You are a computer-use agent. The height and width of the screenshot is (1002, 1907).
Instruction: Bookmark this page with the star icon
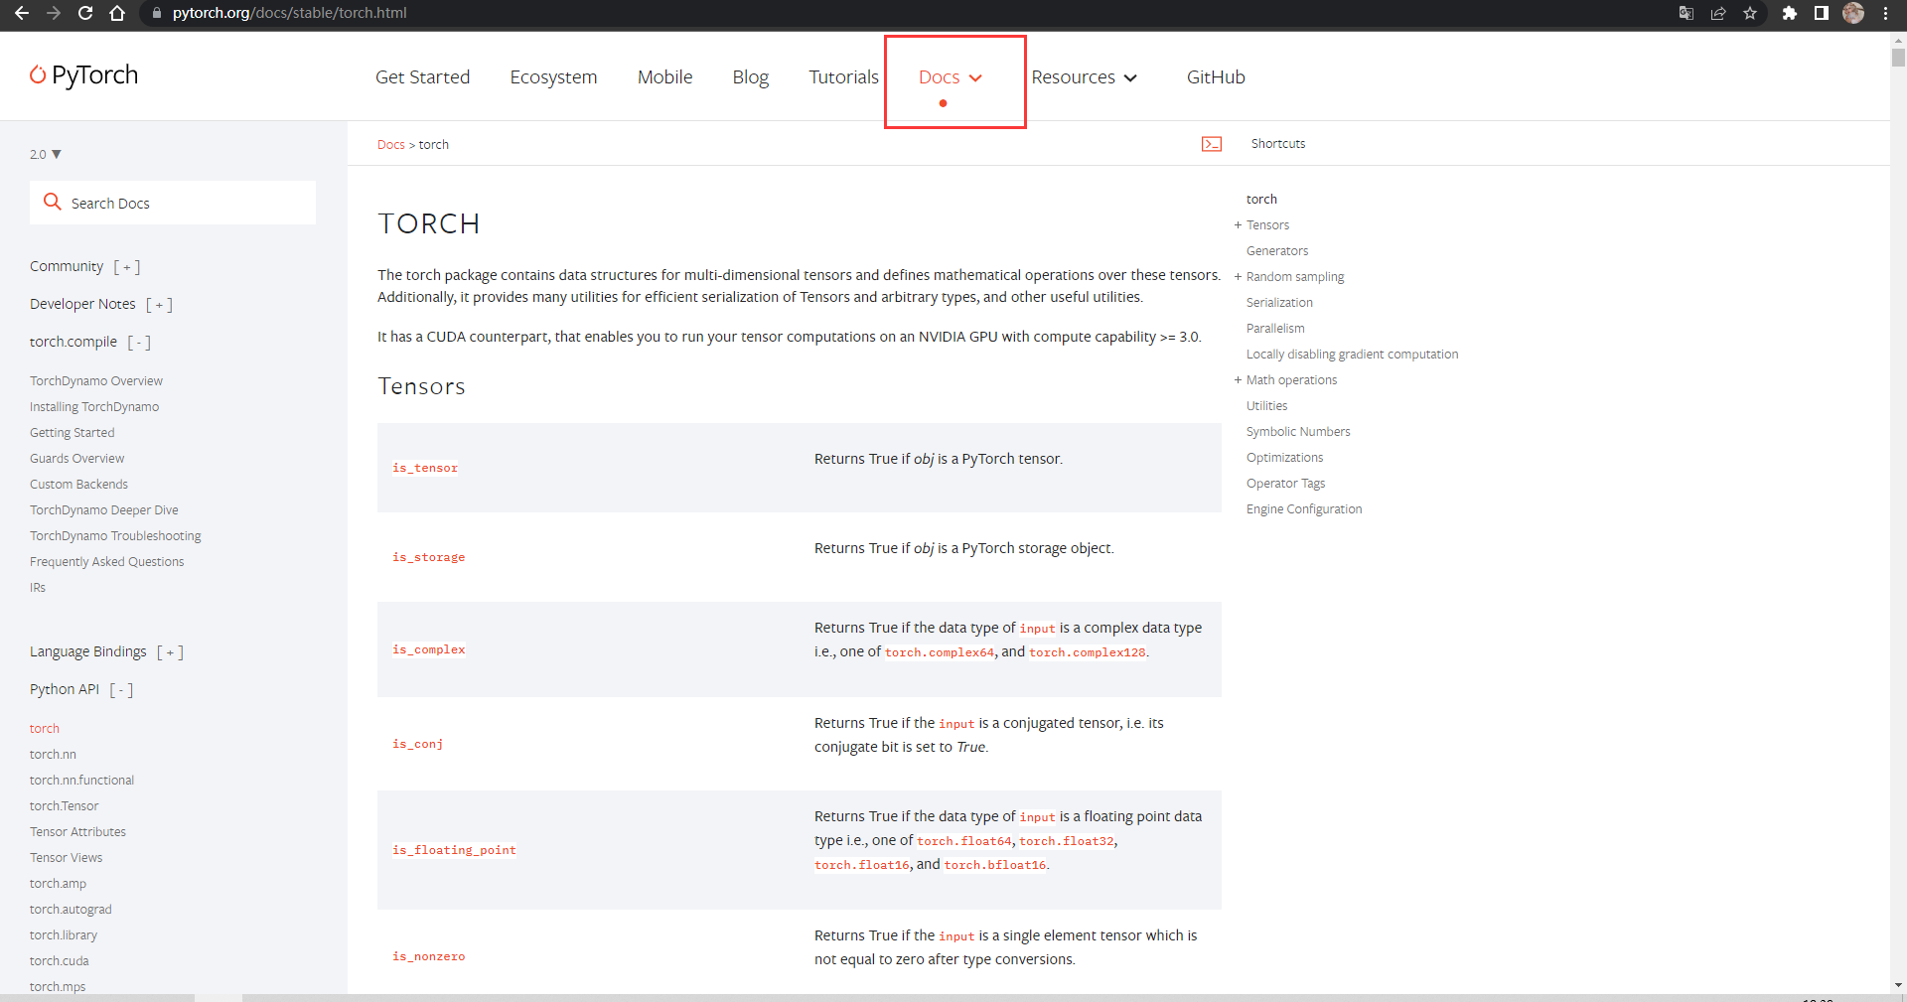1750,13
